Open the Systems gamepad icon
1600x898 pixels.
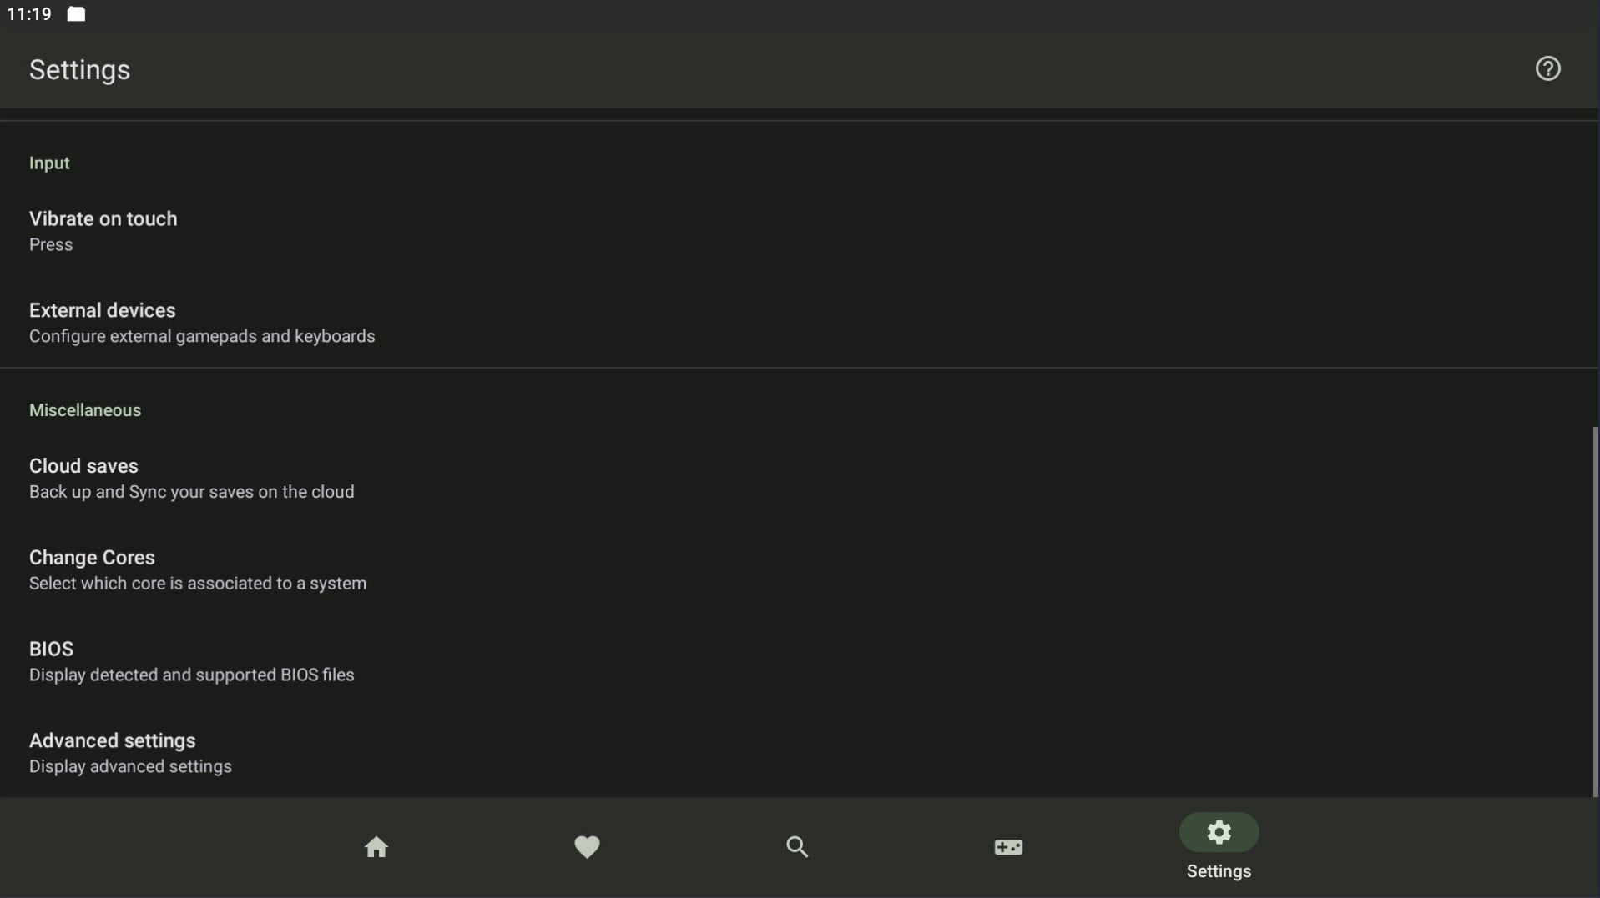1007,847
